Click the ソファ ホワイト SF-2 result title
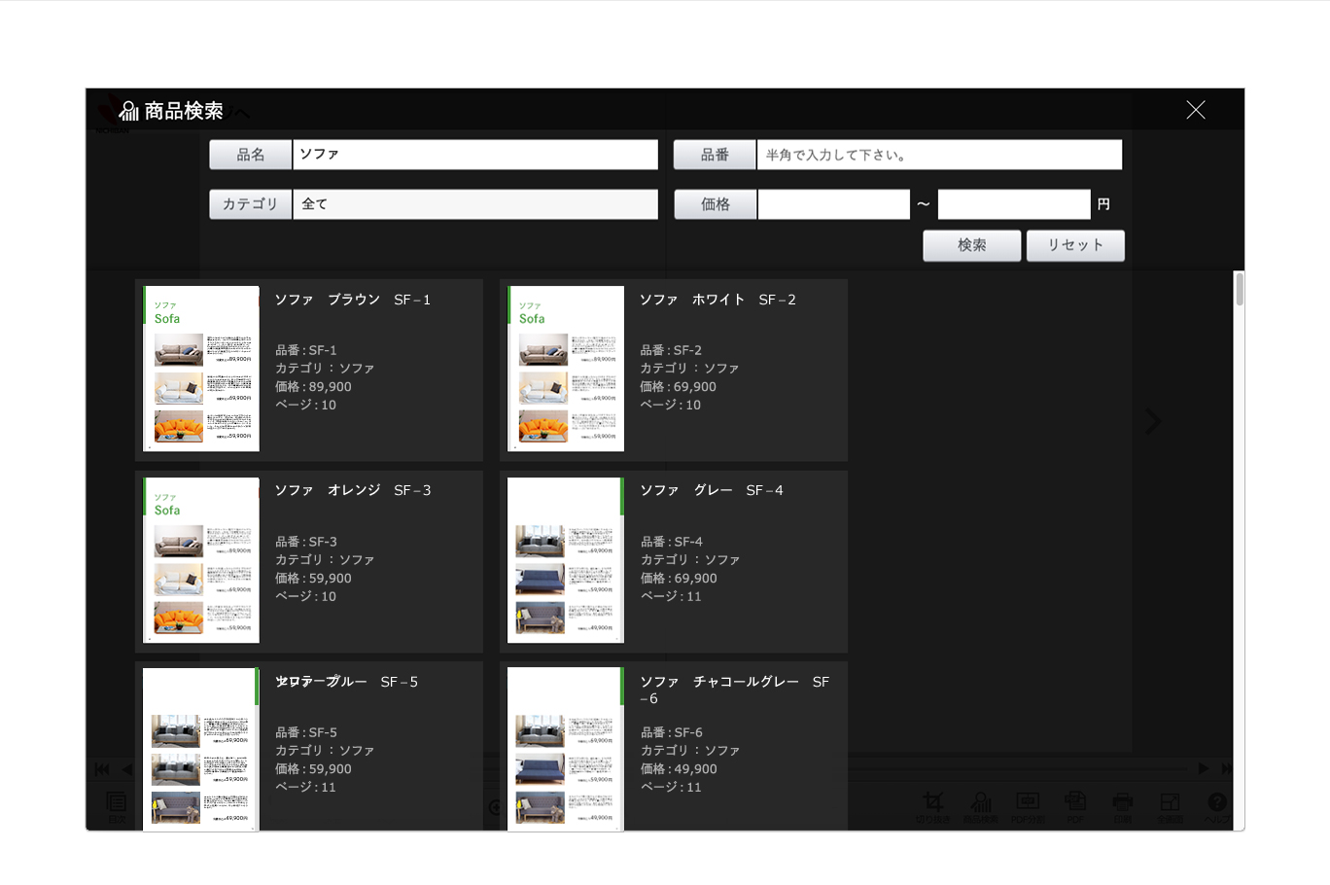 [717, 300]
